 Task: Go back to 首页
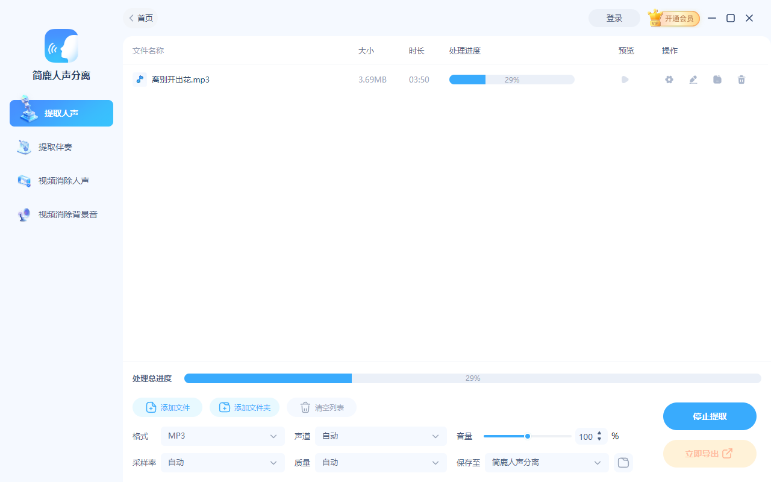[140, 18]
